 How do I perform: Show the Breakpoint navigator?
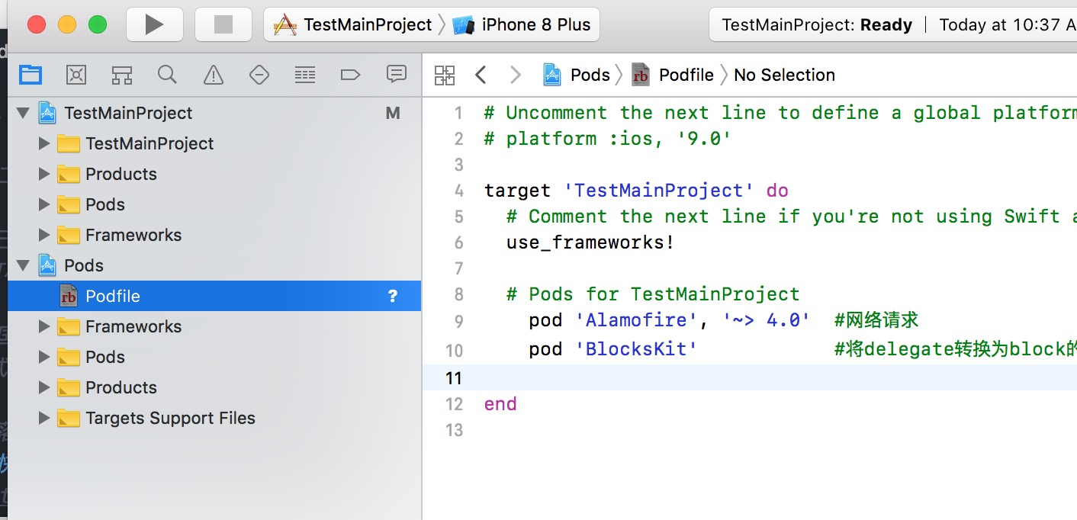pos(350,75)
